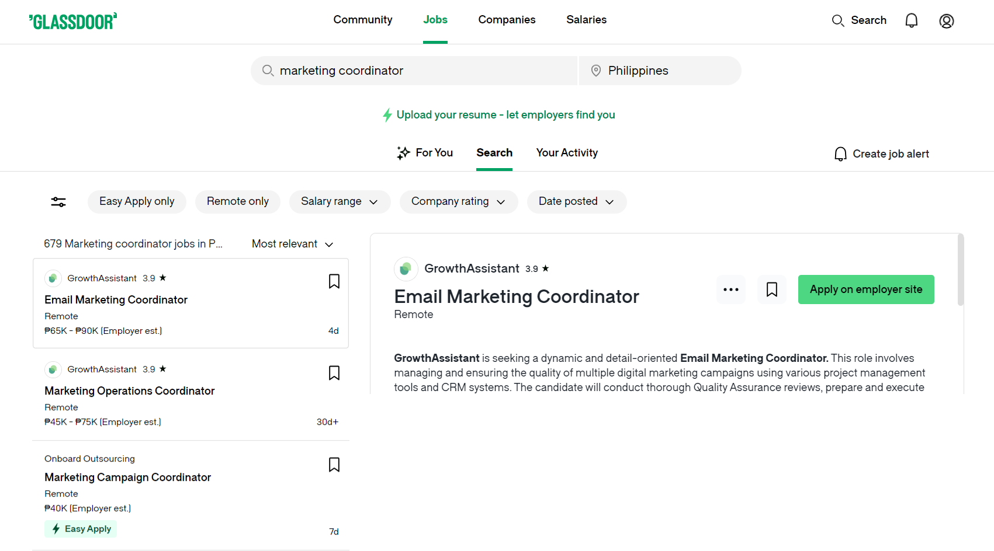Open the Email Marketing Coordinator listing title

116,300
